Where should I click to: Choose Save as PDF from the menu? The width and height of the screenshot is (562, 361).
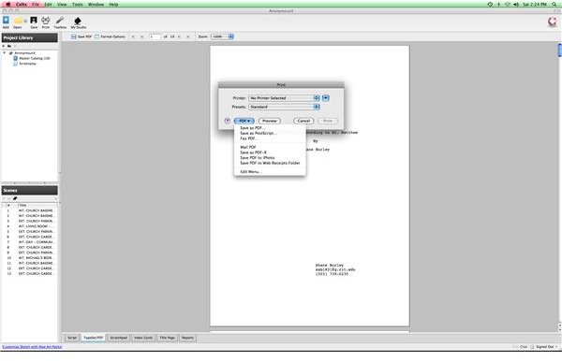[252, 128]
